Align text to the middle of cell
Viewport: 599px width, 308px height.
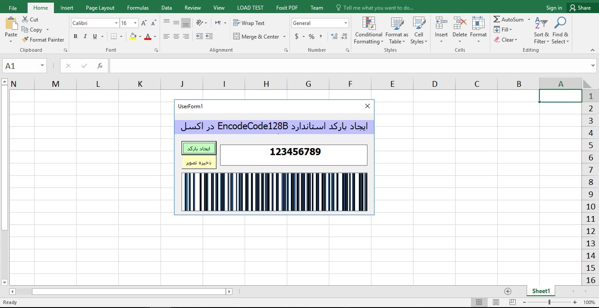click(176, 23)
